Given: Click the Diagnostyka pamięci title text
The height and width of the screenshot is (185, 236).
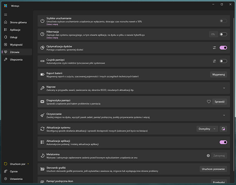Looking at the screenshot, I should 58,100.
